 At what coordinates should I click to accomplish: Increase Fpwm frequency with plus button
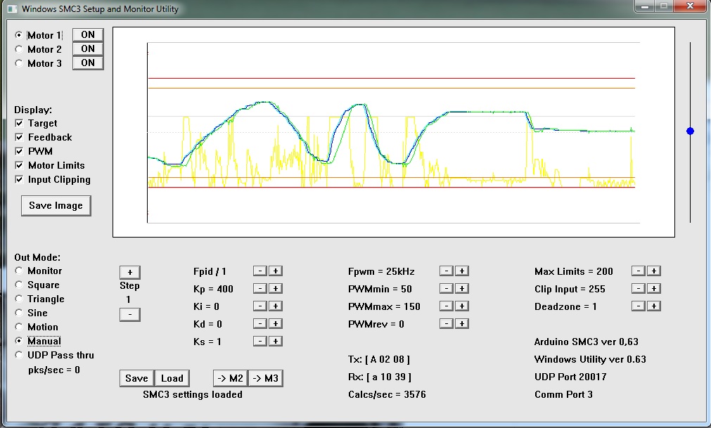coord(461,271)
